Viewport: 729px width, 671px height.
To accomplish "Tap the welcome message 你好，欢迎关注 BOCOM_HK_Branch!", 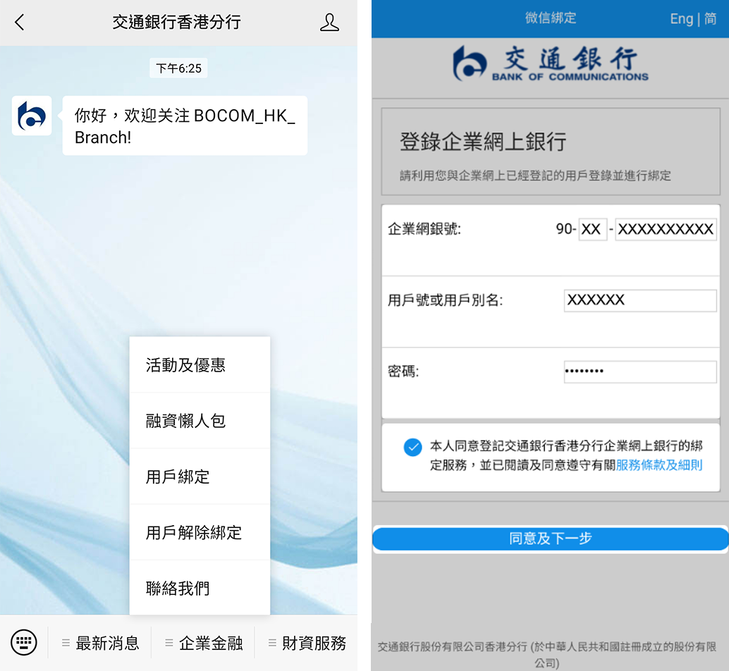I will [185, 126].
